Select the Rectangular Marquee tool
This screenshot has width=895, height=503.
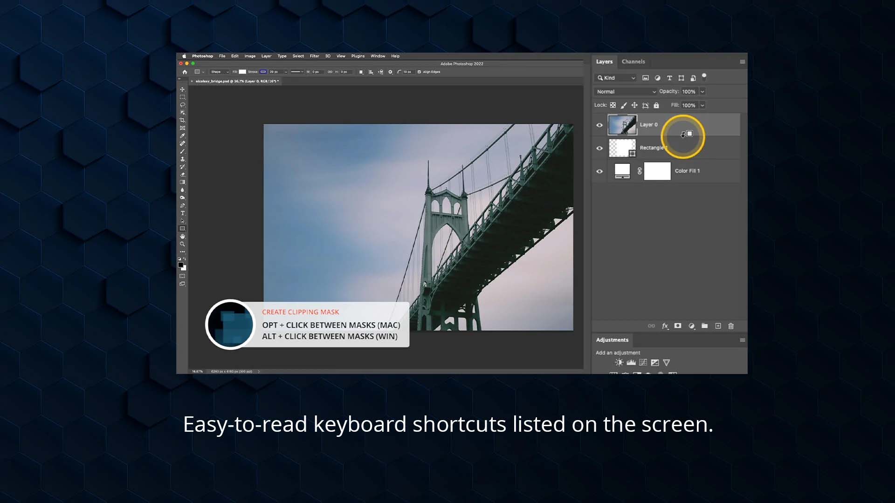click(182, 97)
